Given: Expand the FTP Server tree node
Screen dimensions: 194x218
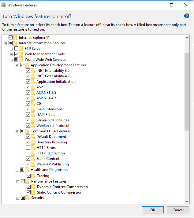Looking at the screenshot, I should (11, 49).
